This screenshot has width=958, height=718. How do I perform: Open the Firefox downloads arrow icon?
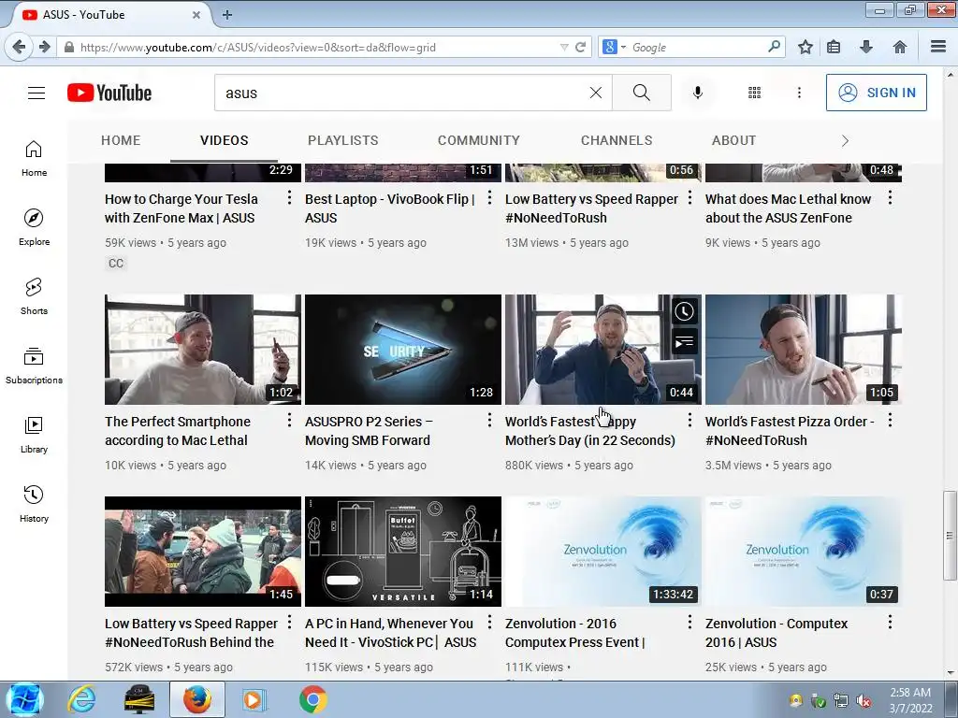[865, 47]
